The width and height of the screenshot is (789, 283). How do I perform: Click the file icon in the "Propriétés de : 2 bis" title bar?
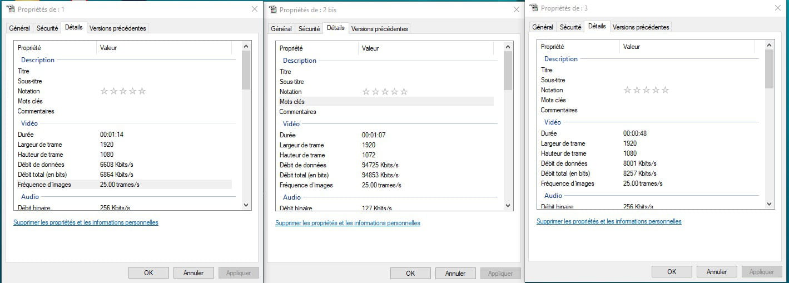pos(272,9)
